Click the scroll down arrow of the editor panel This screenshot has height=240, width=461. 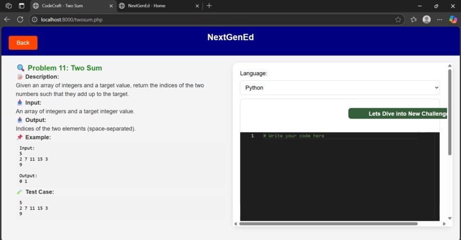click(x=450, y=218)
